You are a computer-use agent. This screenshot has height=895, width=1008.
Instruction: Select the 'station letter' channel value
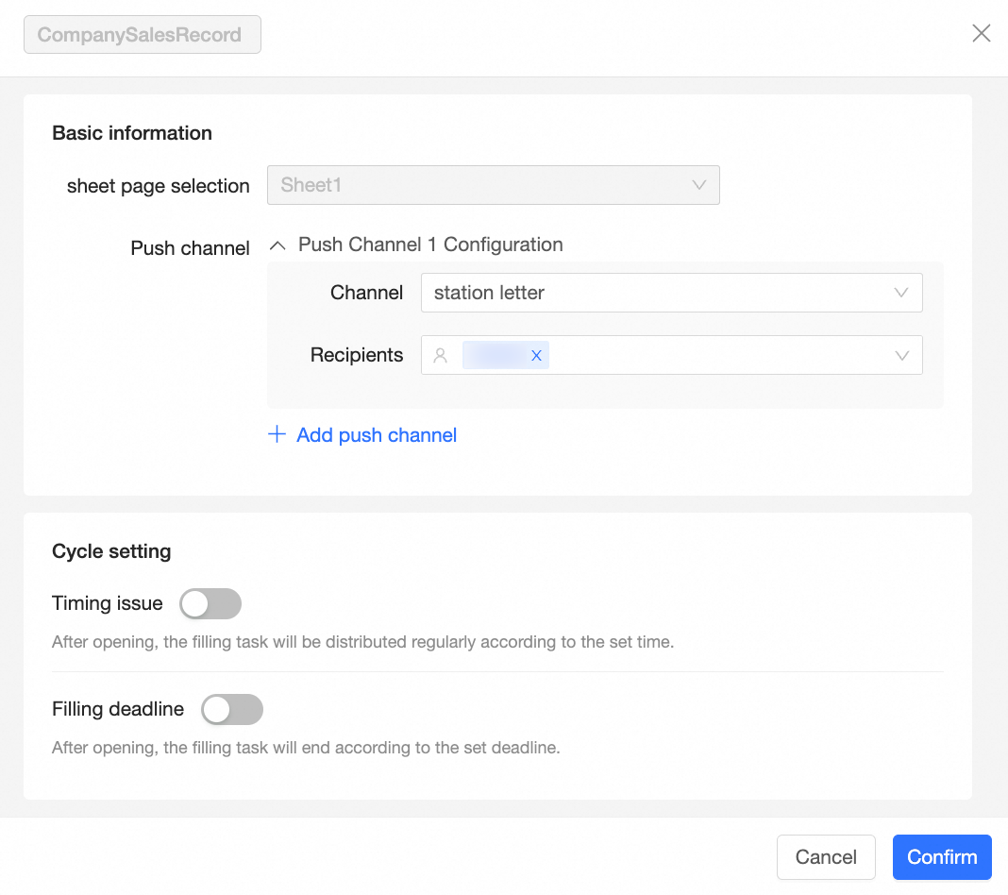point(489,293)
